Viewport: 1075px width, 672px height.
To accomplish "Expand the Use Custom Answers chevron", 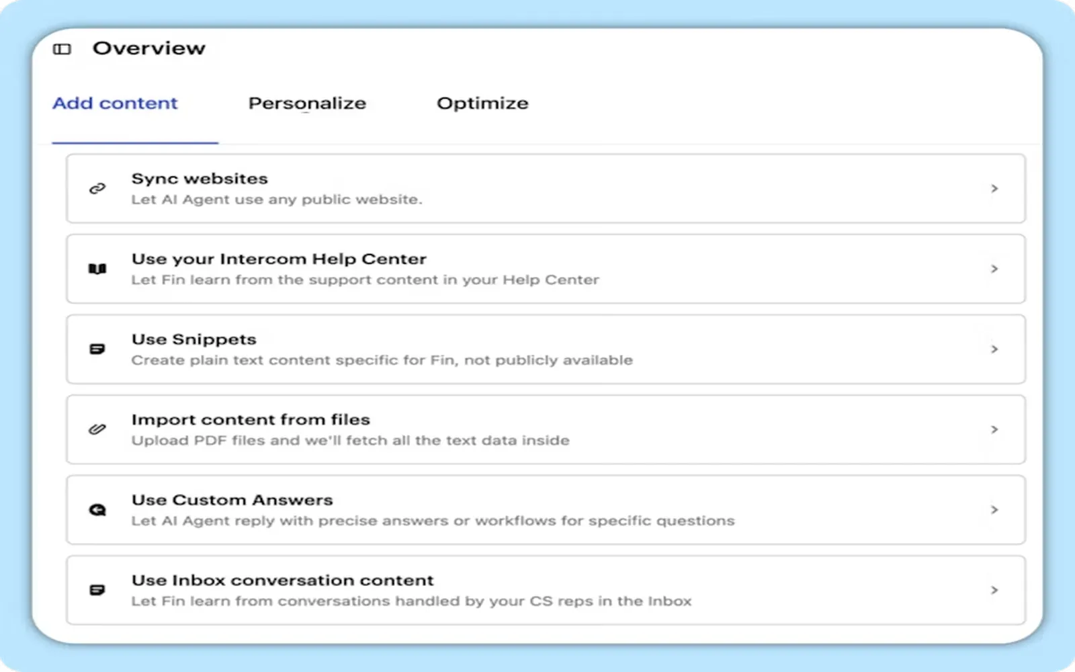I will (994, 509).
